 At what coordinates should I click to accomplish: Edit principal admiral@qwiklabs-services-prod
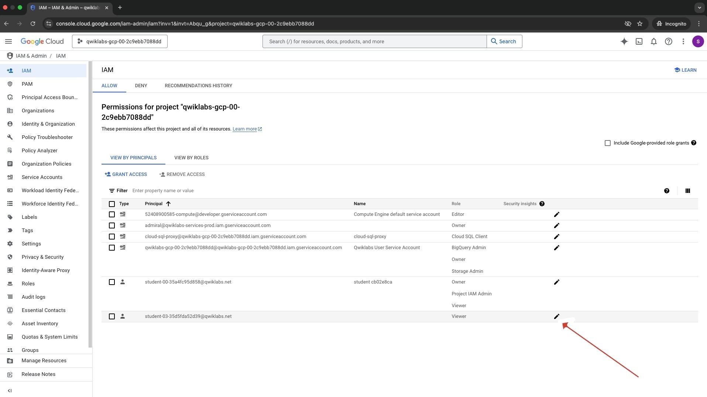coord(556,225)
